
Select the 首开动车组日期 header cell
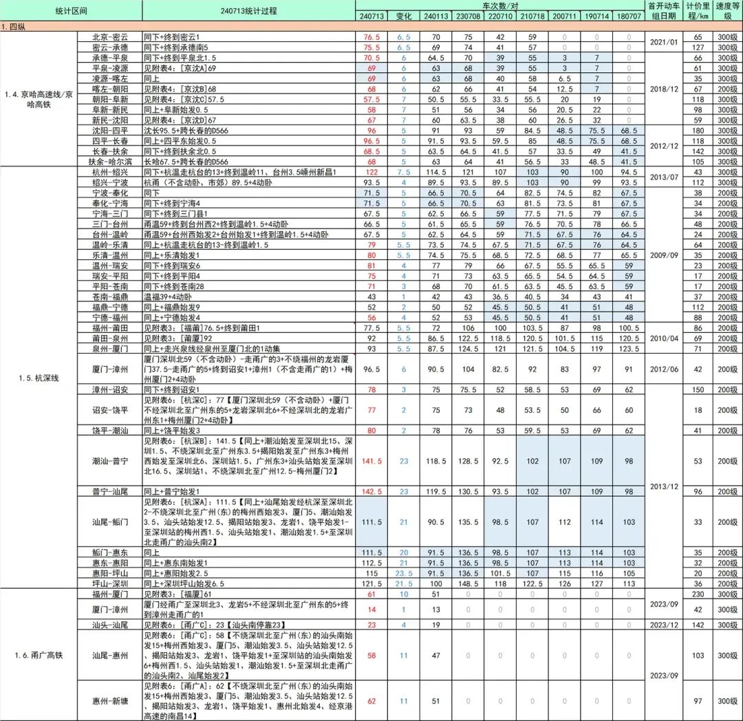click(664, 10)
